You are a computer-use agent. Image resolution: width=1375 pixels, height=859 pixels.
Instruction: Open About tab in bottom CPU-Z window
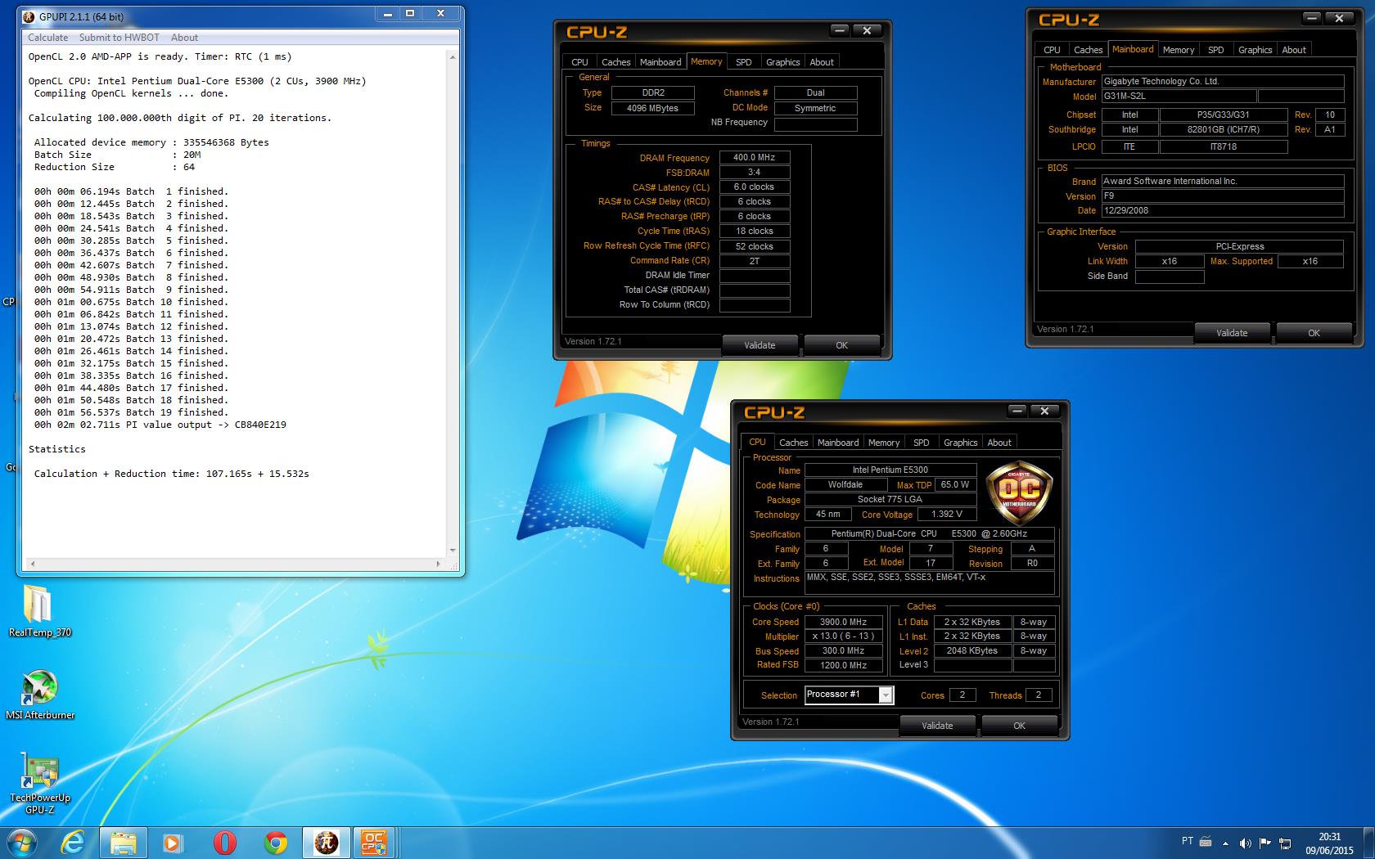pyautogui.click(x=999, y=443)
